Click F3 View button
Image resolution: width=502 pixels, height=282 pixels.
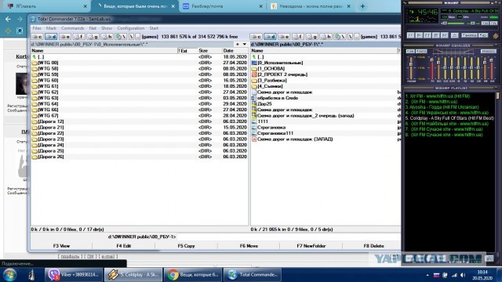click(61, 246)
